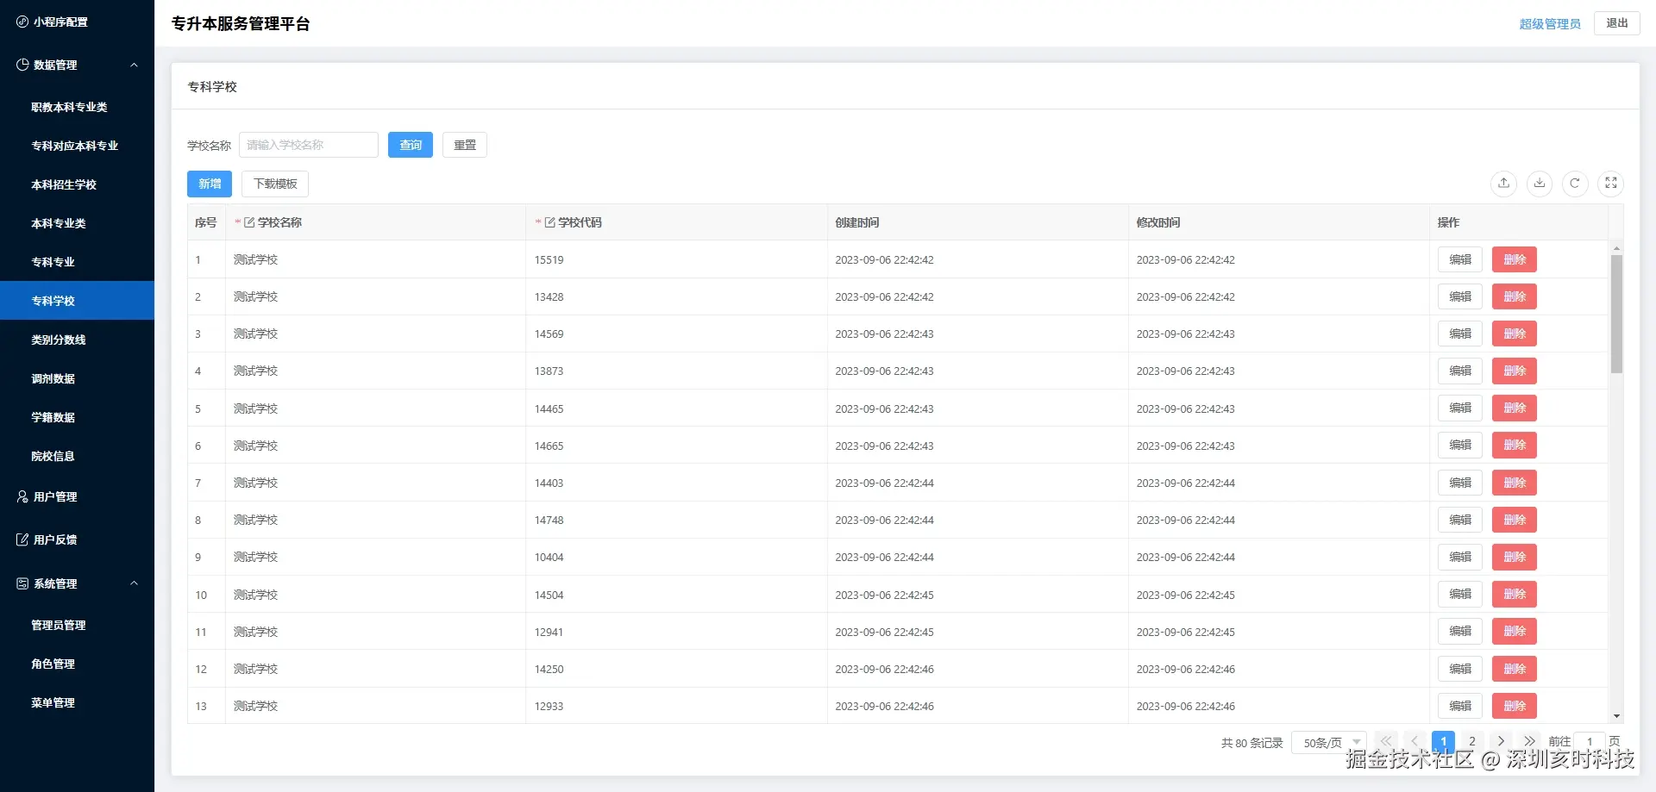Click the table's vertical scrollbar thumb
Image resolution: width=1656 pixels, height=792 pixels.
coord(1616,314)
